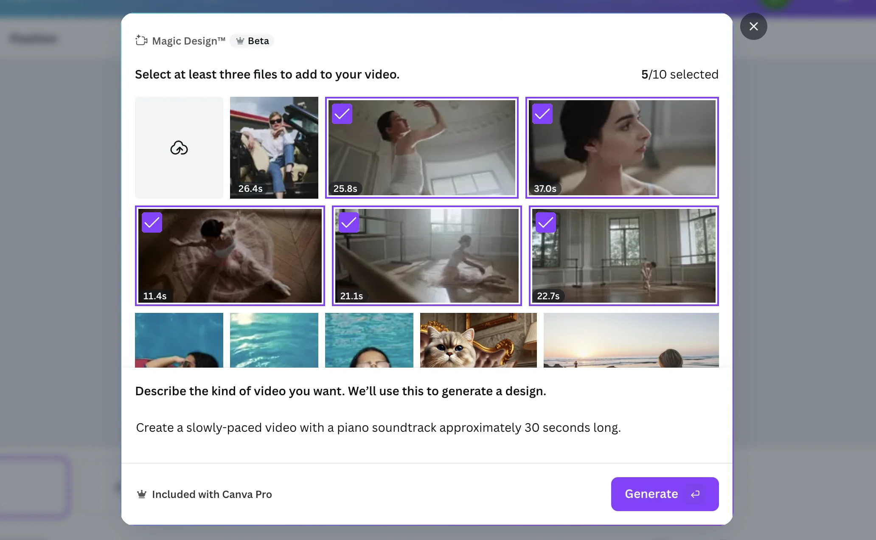The height and width of the screenshot is (540, 876).
Task: Click the cloud upload icon tile
Action: (179, 148)
